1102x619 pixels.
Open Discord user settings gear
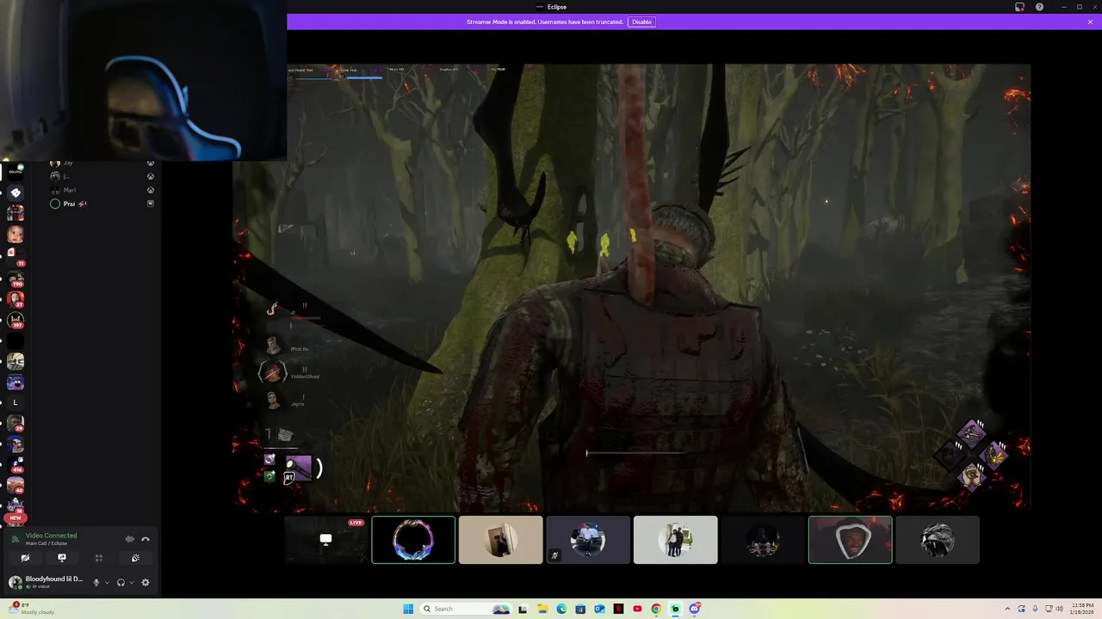tap(145, 582)
